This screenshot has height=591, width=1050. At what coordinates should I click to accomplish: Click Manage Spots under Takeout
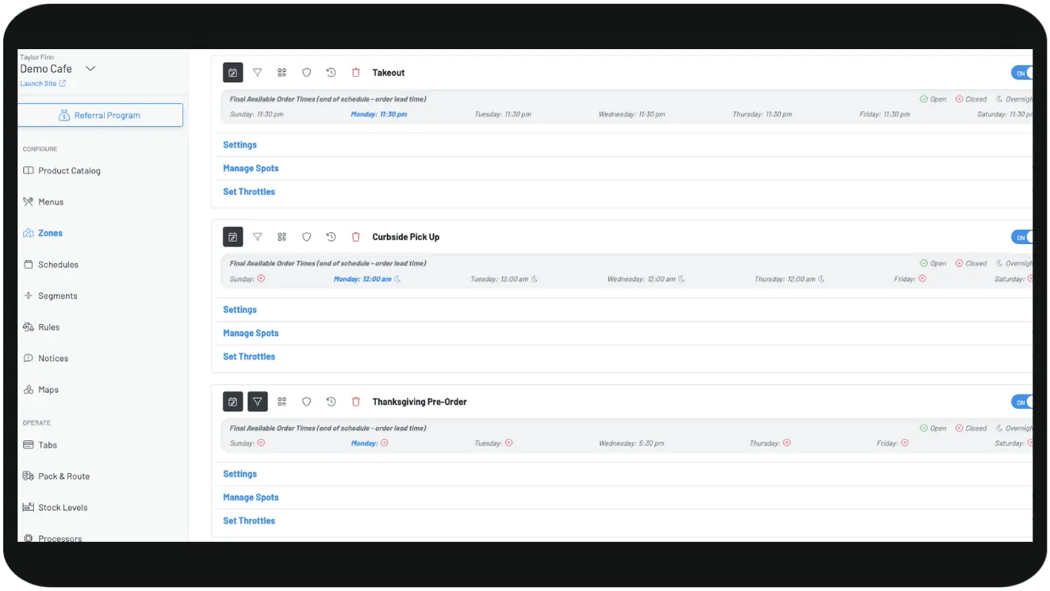pos(251,168)
